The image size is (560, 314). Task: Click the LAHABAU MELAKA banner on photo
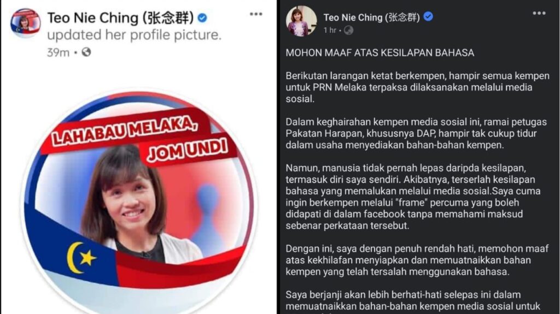click(124, 131)
